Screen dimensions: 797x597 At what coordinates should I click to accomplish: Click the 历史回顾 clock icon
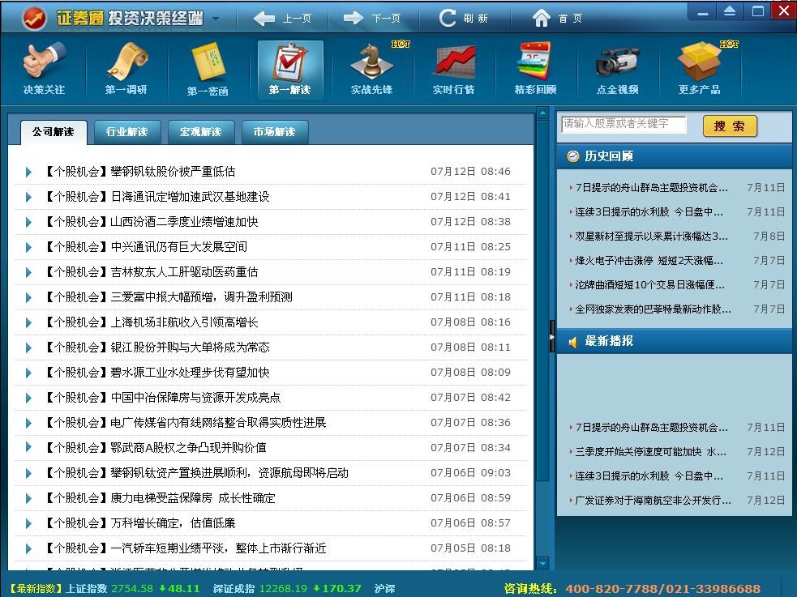[573, 156]
